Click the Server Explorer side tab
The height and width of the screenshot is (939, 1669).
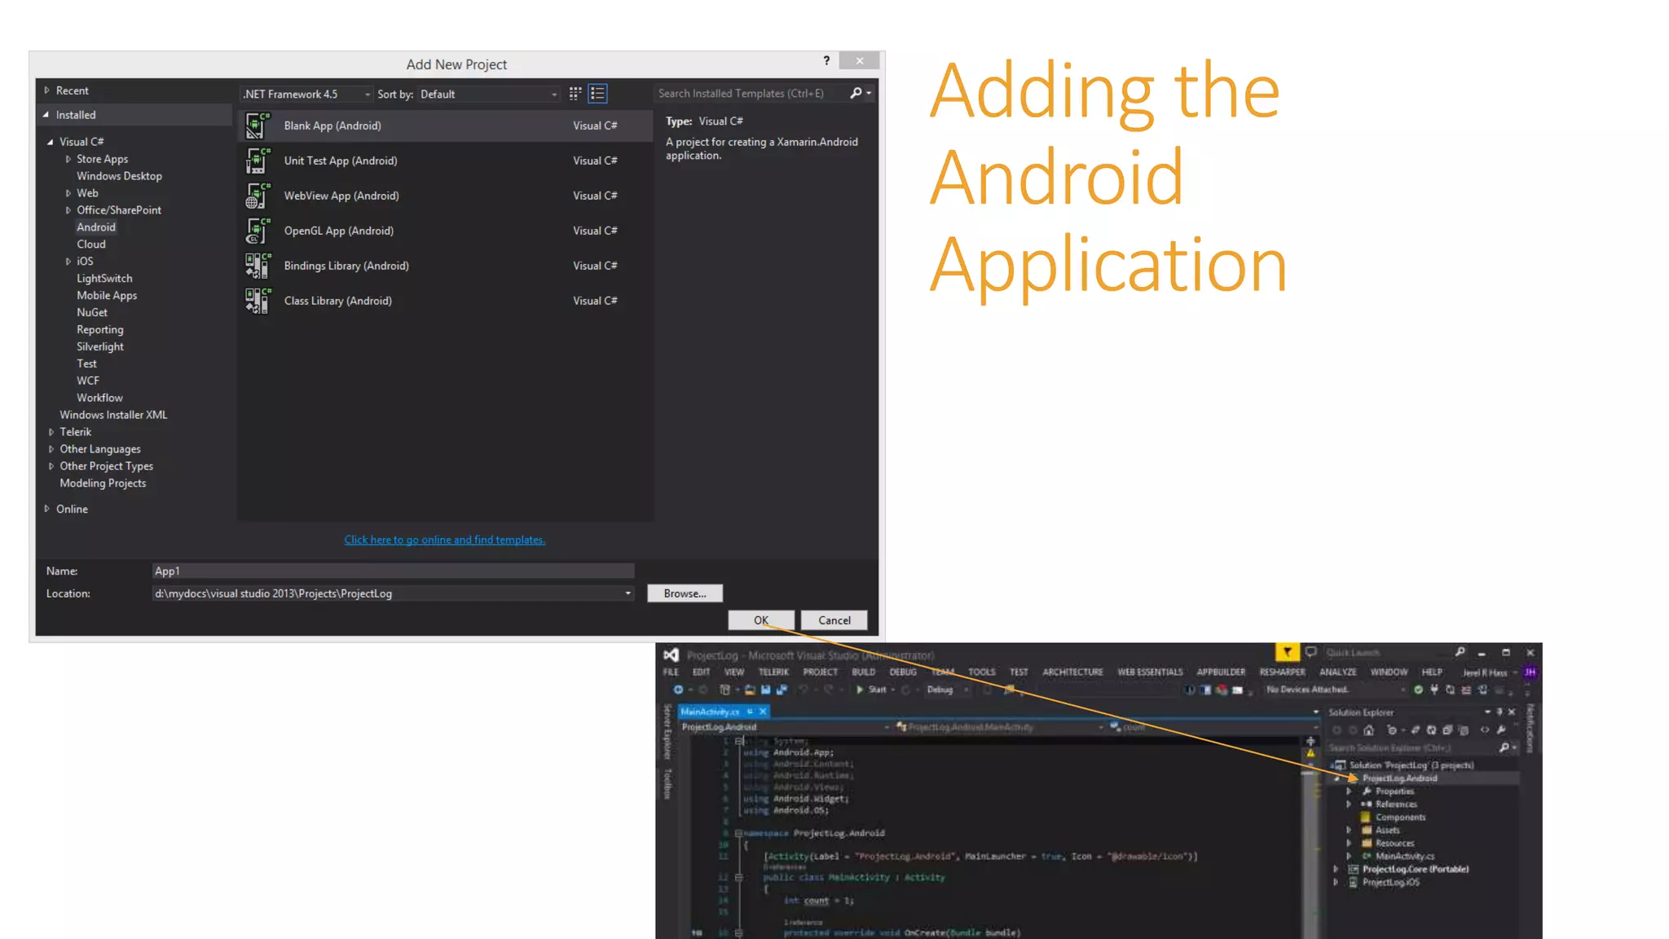[x=667, y=732]
